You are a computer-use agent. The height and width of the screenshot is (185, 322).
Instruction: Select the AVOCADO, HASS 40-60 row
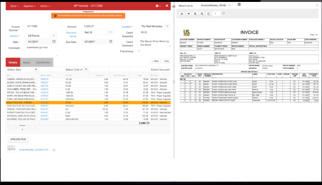pyautogui.click(x=88, y=116)
